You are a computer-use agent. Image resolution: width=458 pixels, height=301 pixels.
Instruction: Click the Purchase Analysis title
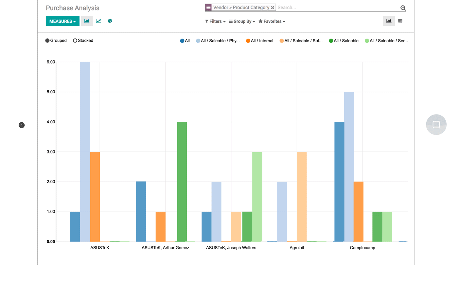tap(73, 8)
